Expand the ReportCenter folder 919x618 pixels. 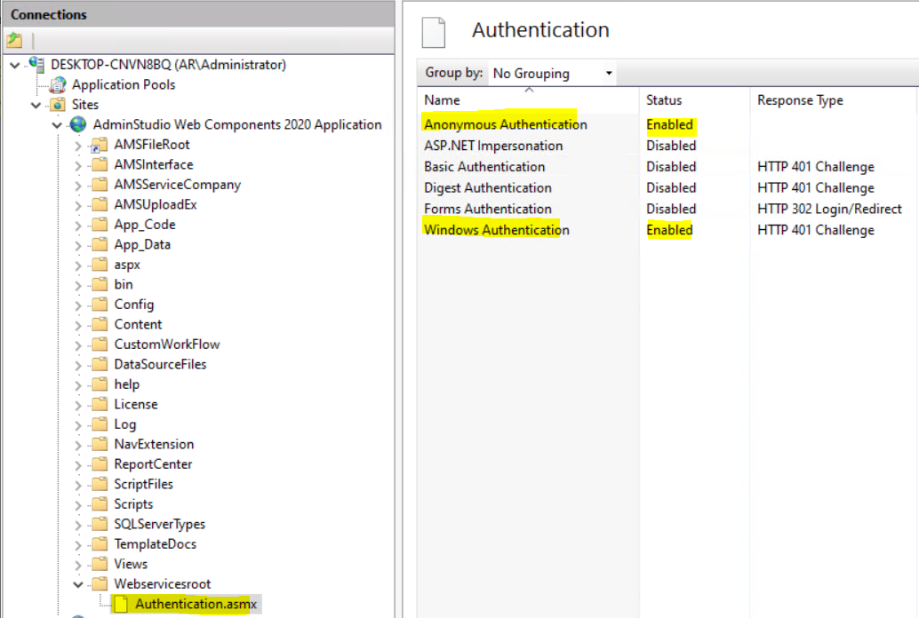[x=78, y=465]
